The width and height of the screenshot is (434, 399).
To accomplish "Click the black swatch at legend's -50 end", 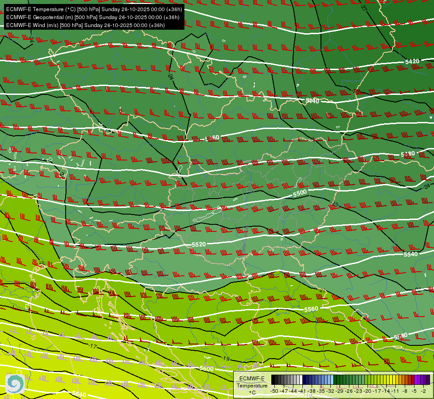I will click(x=273, y=379).
